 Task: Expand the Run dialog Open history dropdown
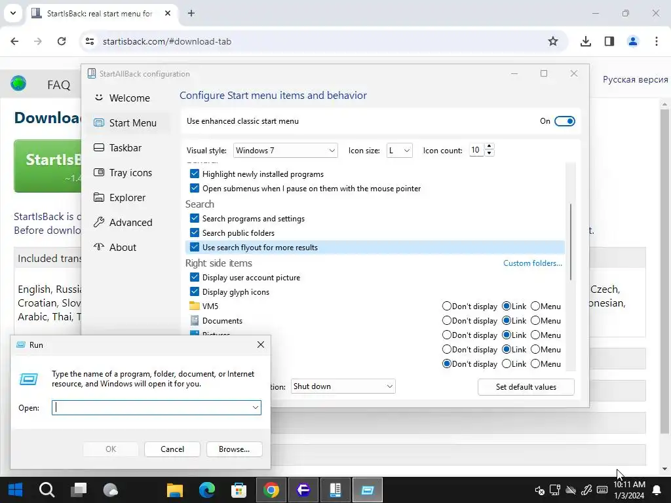coord(256,407)
